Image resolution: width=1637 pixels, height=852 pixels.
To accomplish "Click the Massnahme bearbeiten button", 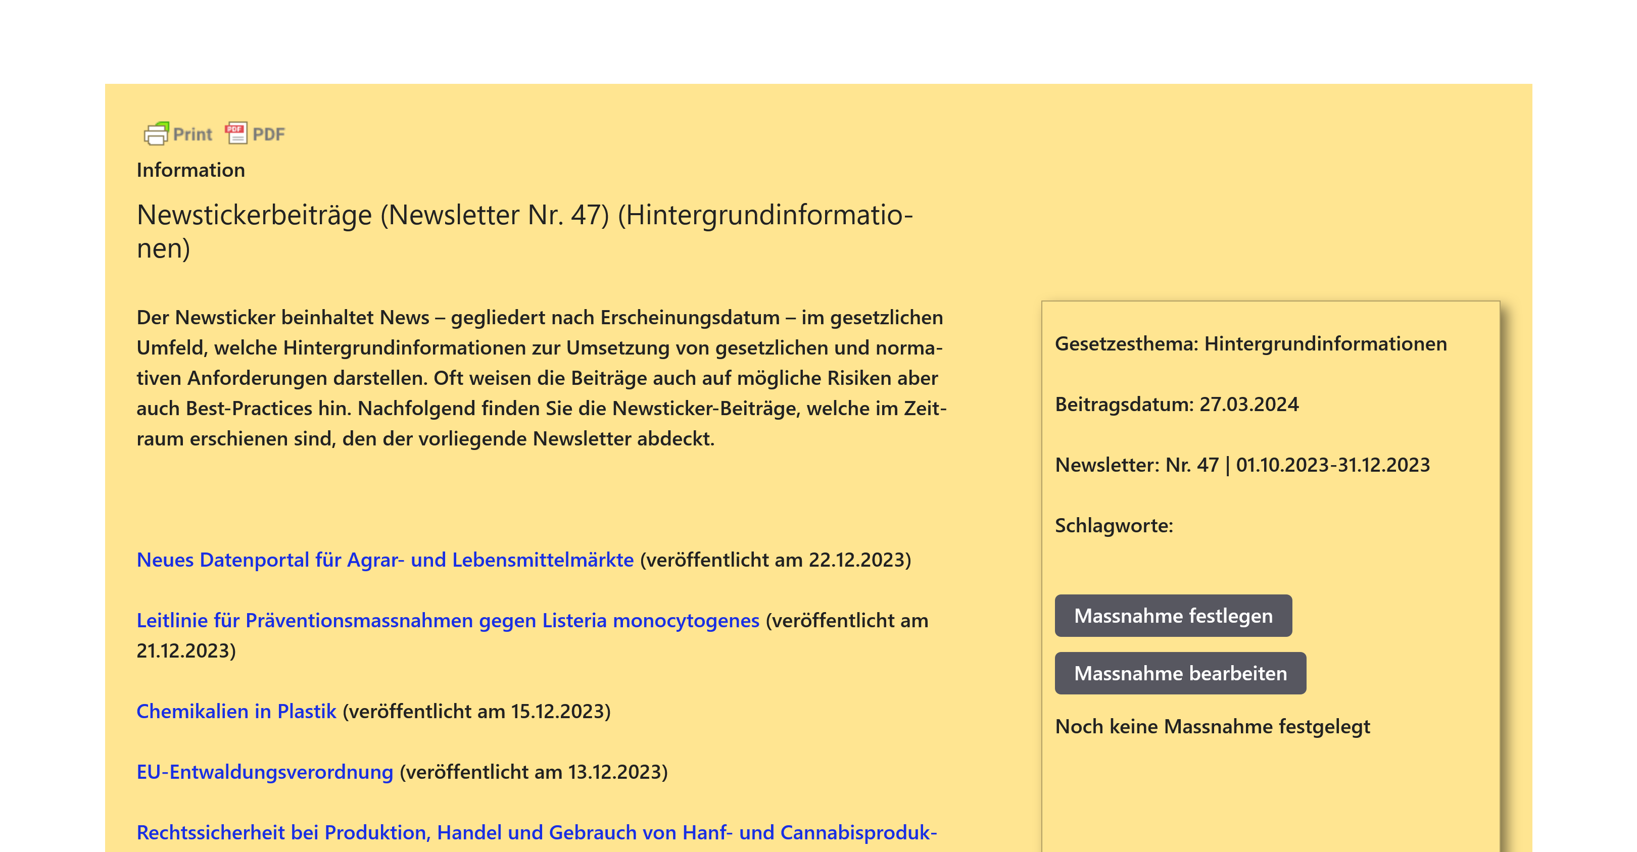I will pyautogui.click(x=1180, y=673).
